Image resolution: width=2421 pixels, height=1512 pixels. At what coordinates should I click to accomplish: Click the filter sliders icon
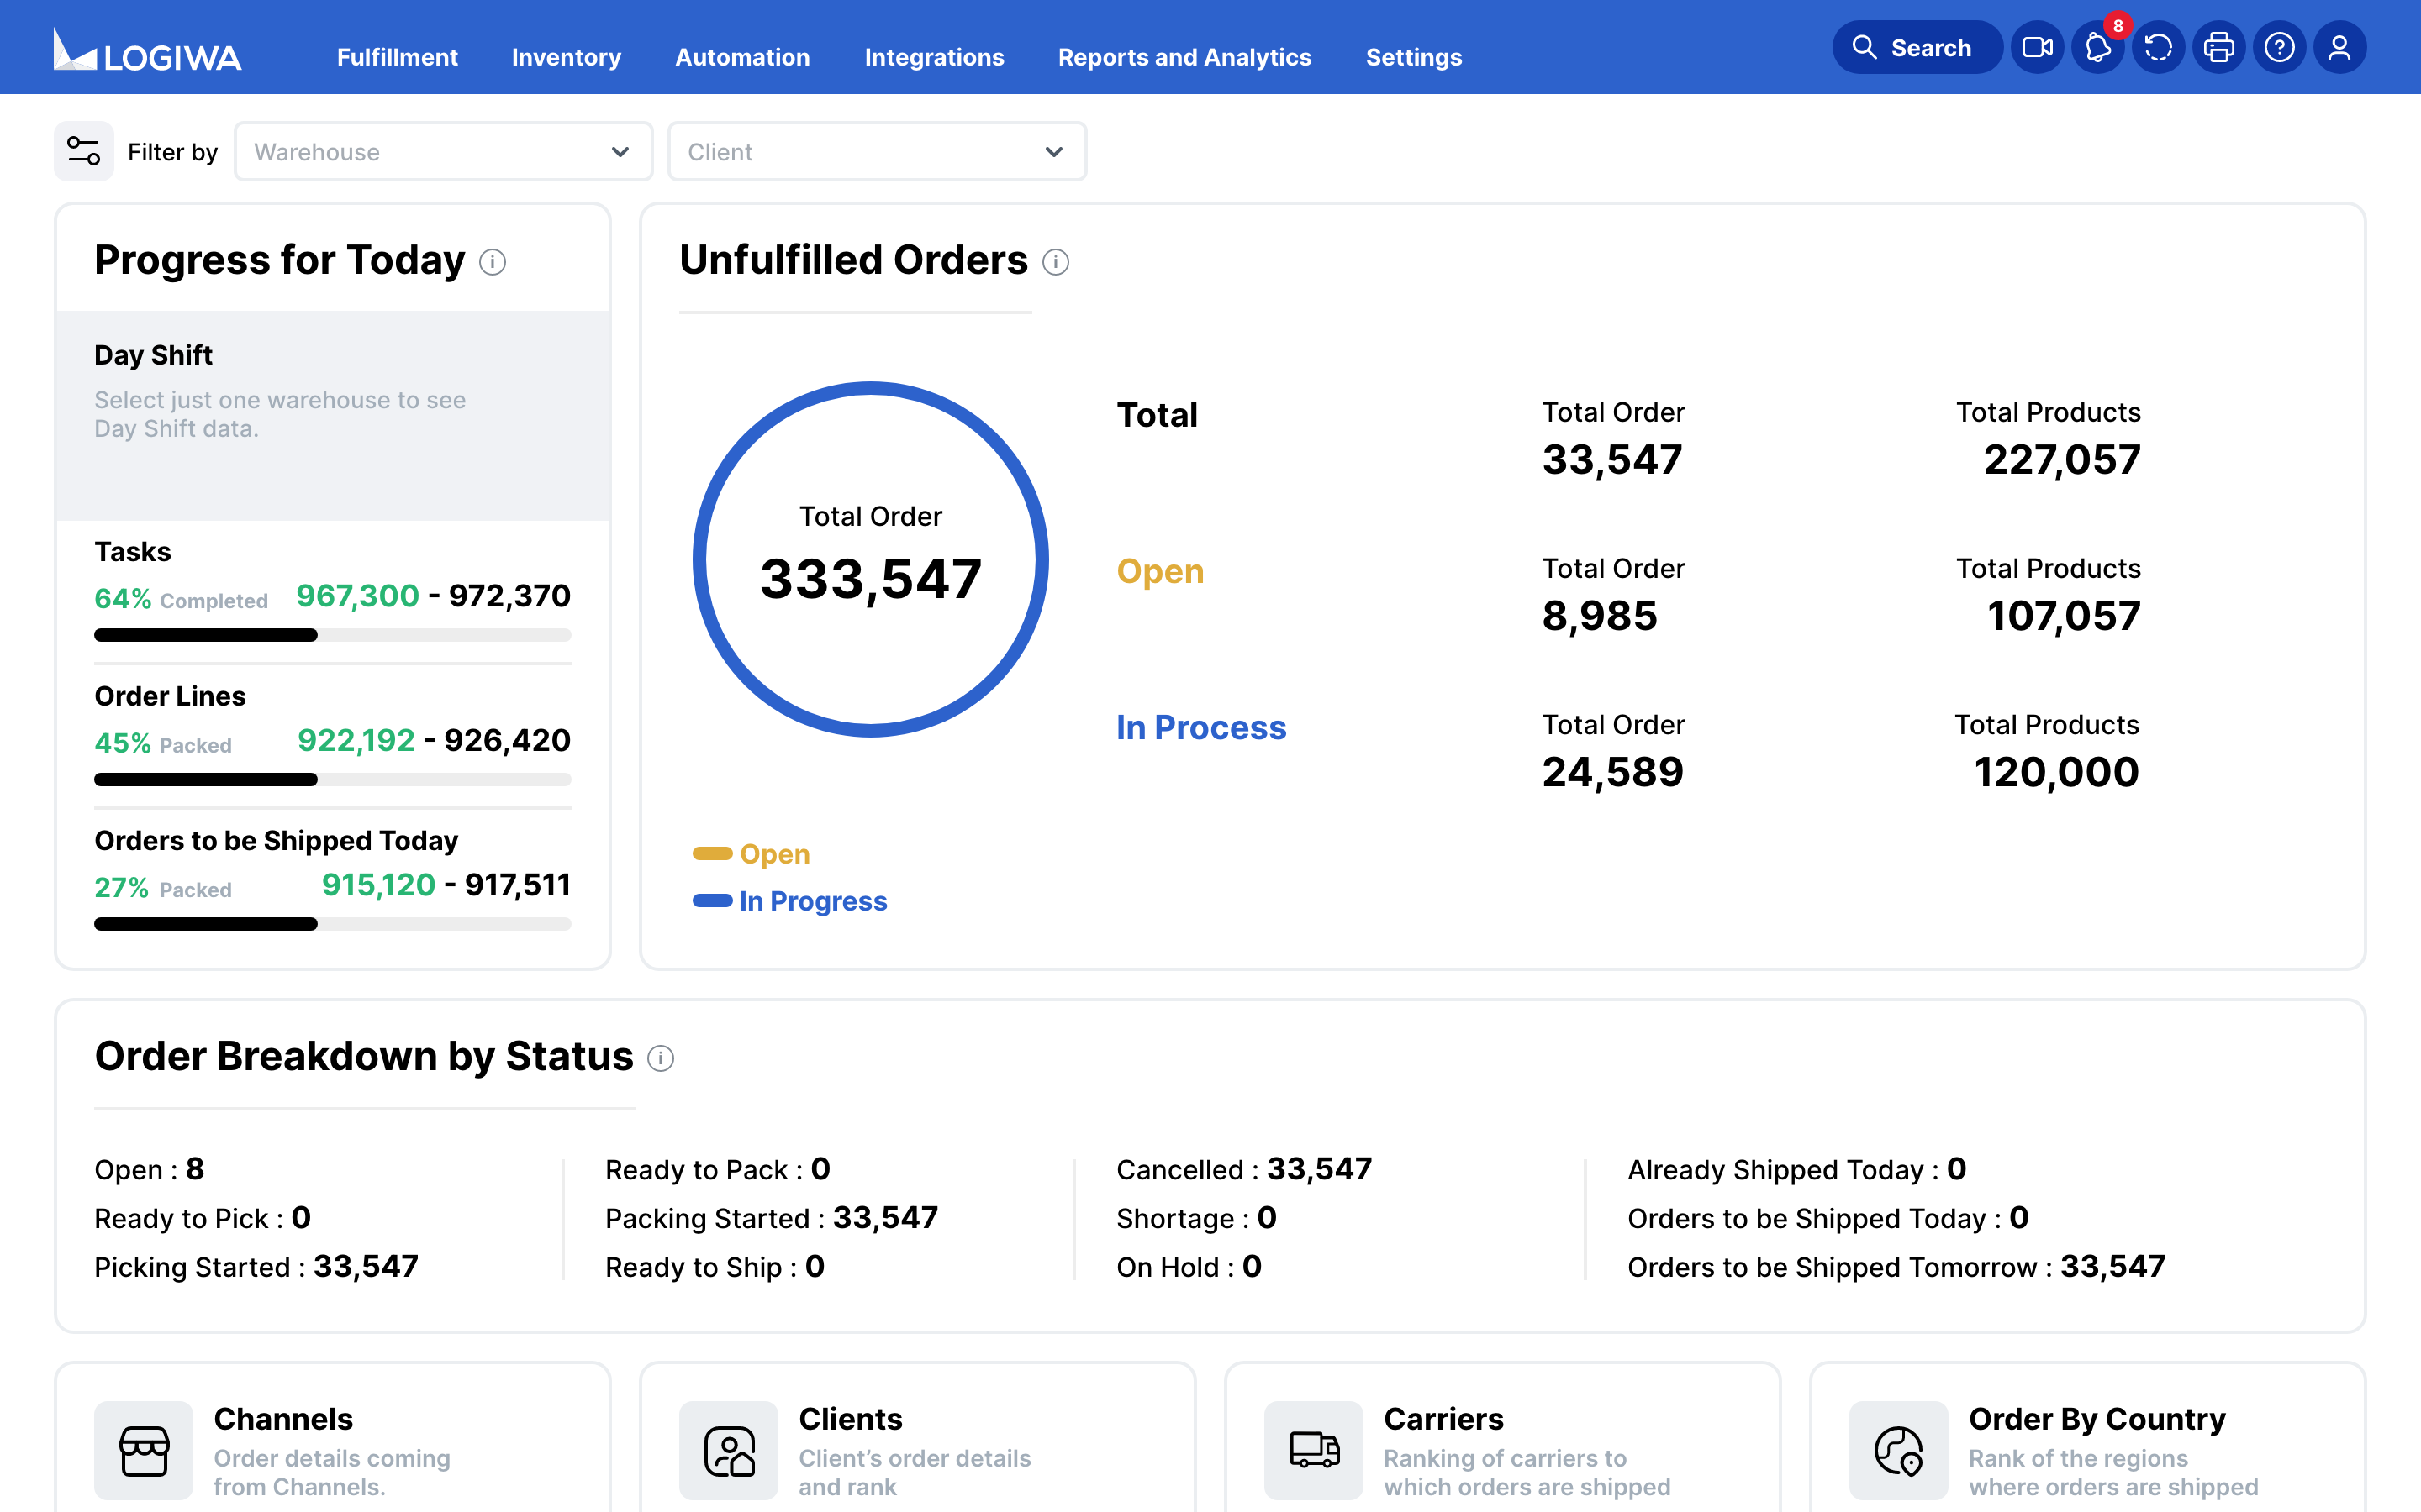point(83,151)
